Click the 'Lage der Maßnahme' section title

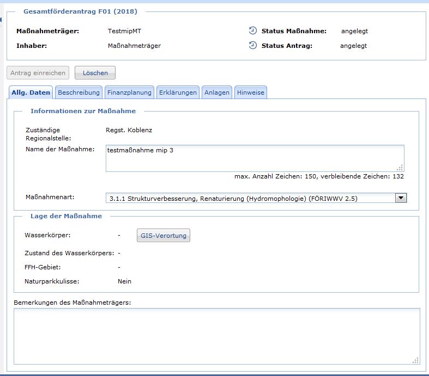point(66,216)
